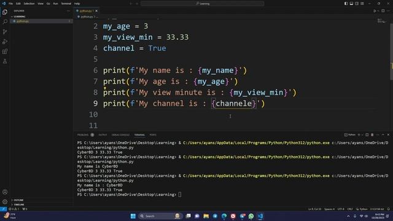Toggle the secondary side bar layout icon

click(357, 4)
